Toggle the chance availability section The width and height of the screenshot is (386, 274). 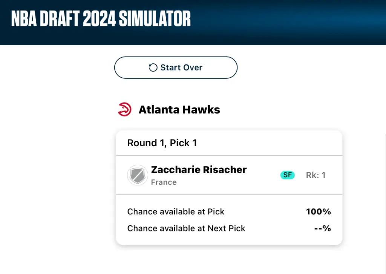pos(229,220)
